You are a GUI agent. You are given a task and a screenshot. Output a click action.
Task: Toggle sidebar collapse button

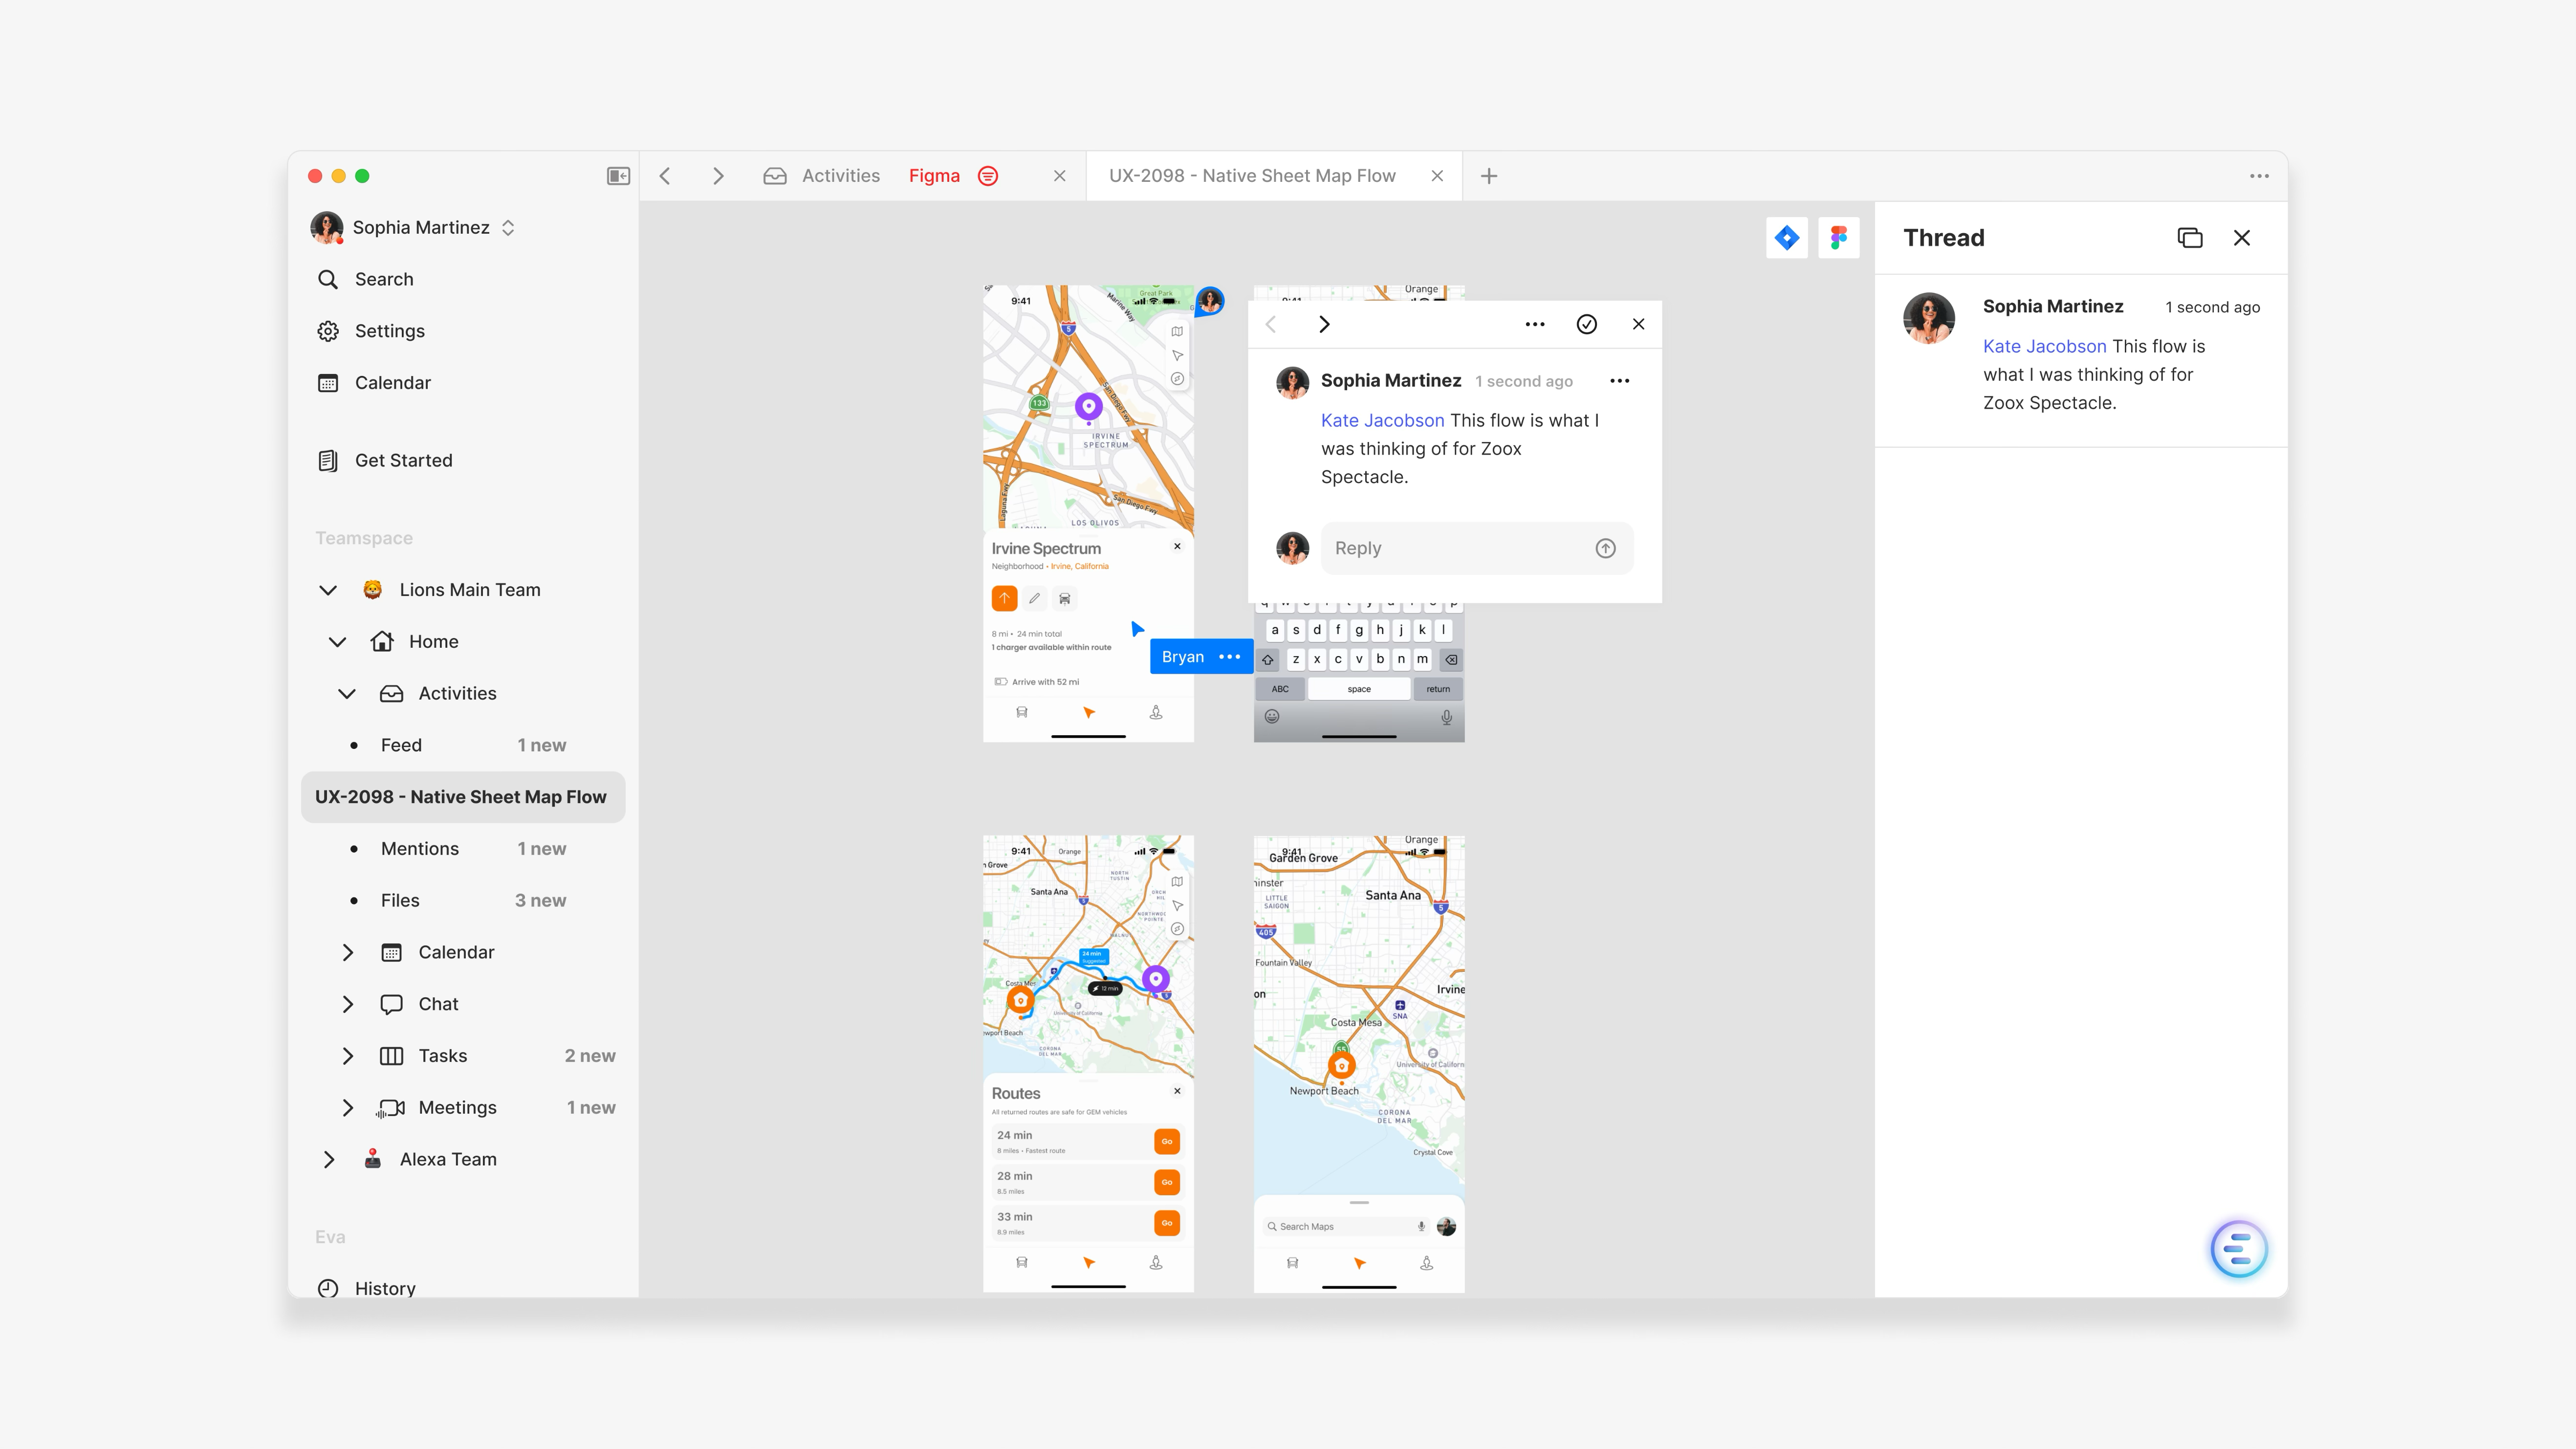click(x=618, y=176)
